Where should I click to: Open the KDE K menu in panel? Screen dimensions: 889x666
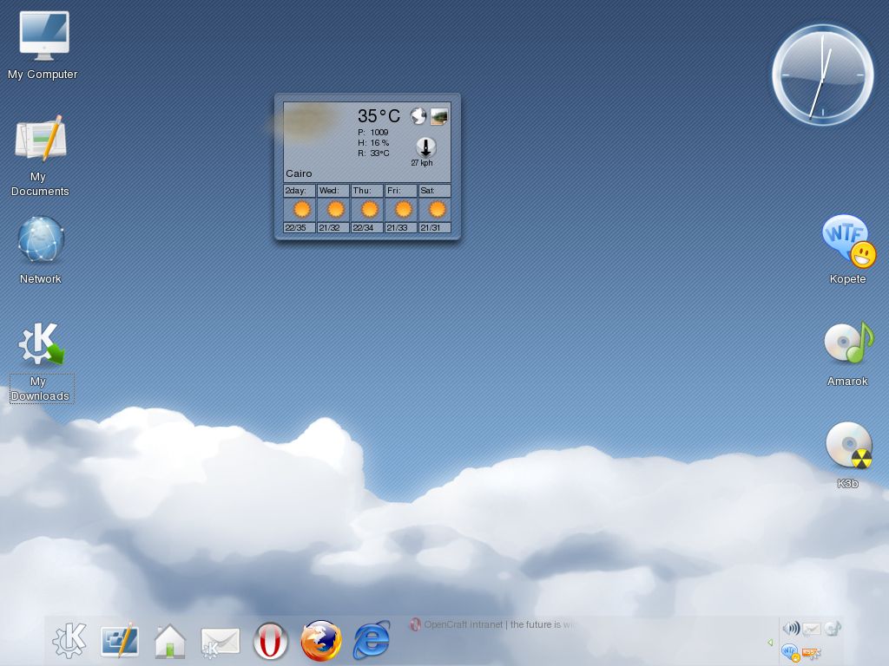coord(69,641)
